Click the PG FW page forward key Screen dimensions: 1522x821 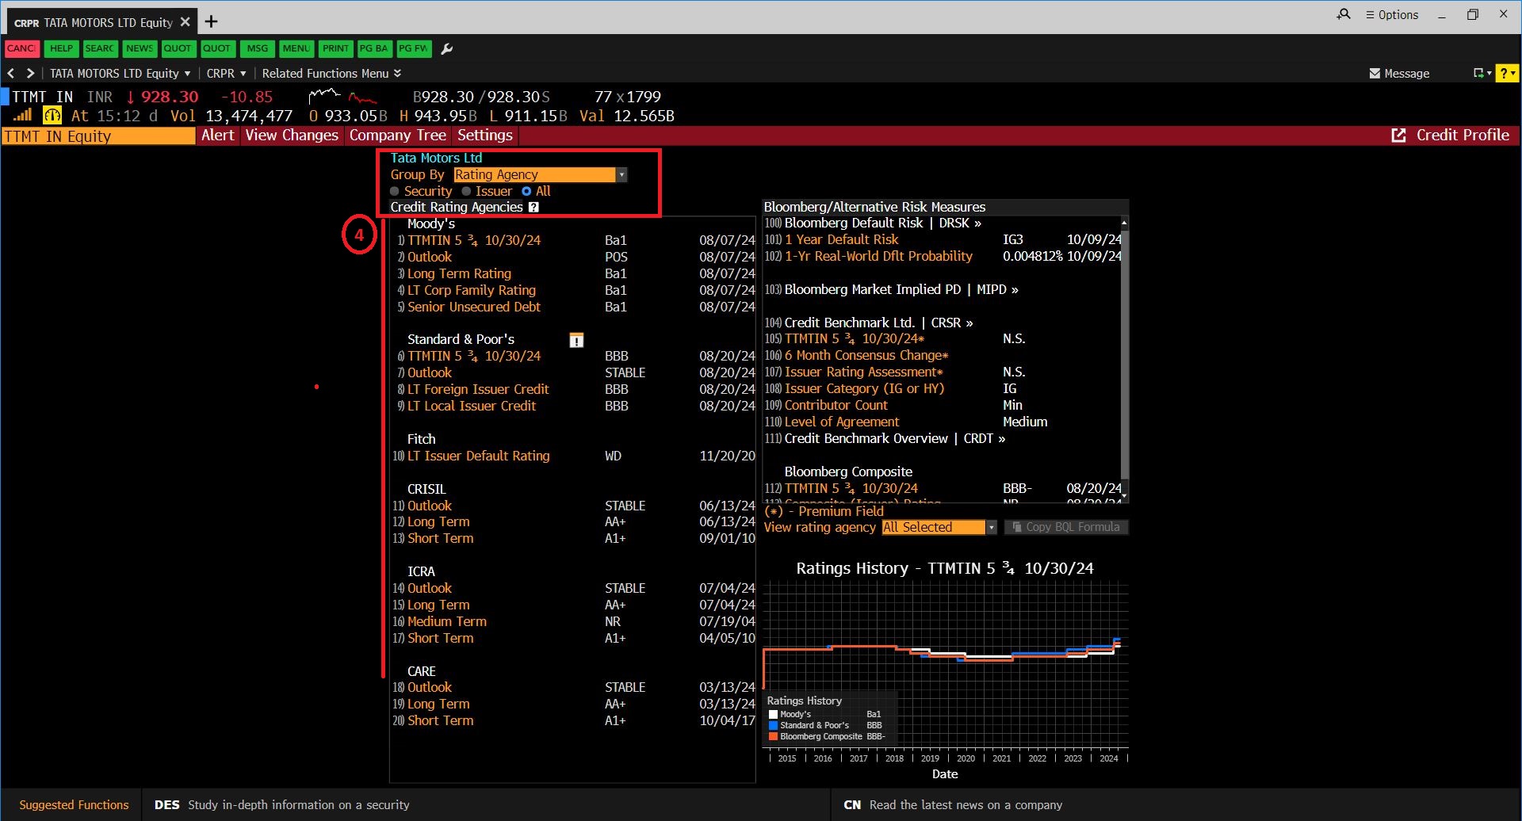[x=413, y=48]
